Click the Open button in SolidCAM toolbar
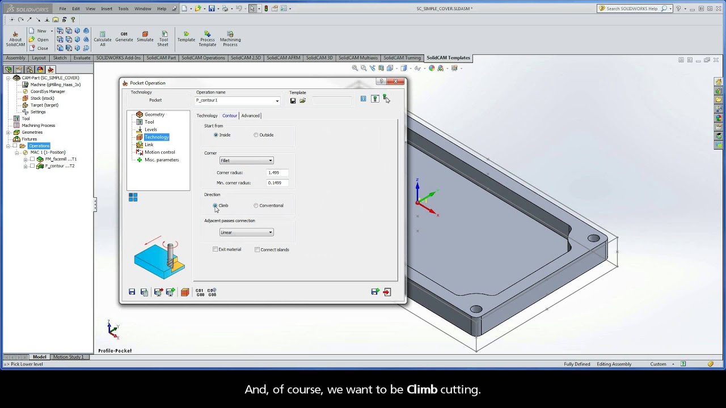The height and width of the screenshot is (408, 726). coord(39,40)
